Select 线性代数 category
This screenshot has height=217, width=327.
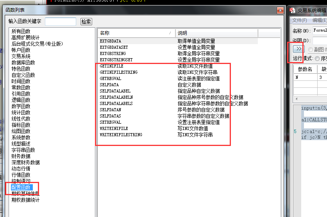pos(21,119)
